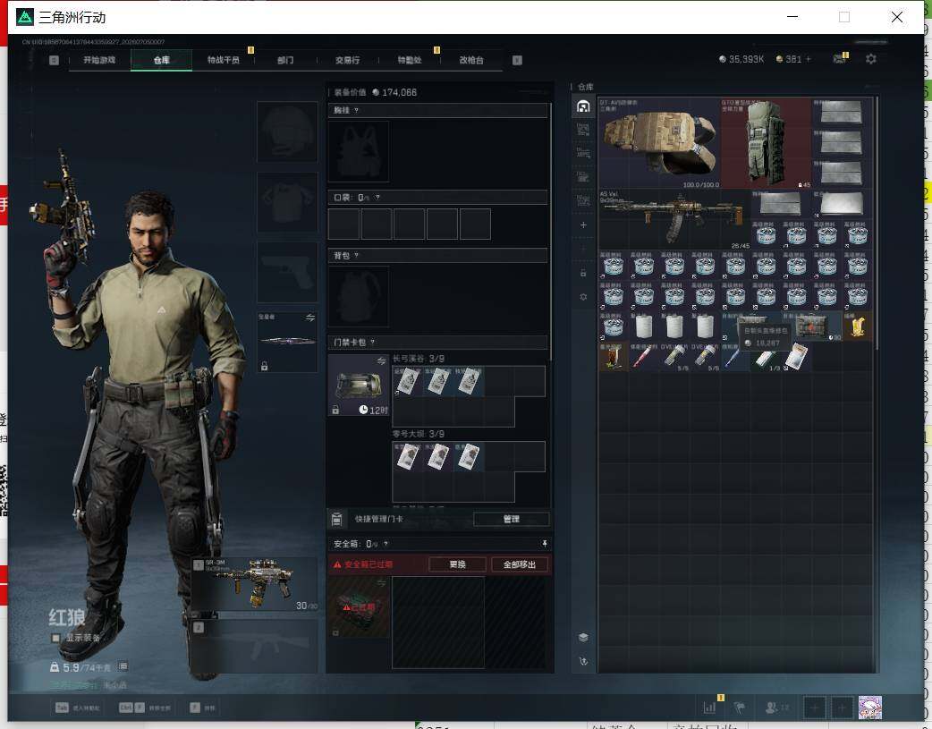
Task: Toggle the 显示装备 checkbox
Action: point(55,638)
